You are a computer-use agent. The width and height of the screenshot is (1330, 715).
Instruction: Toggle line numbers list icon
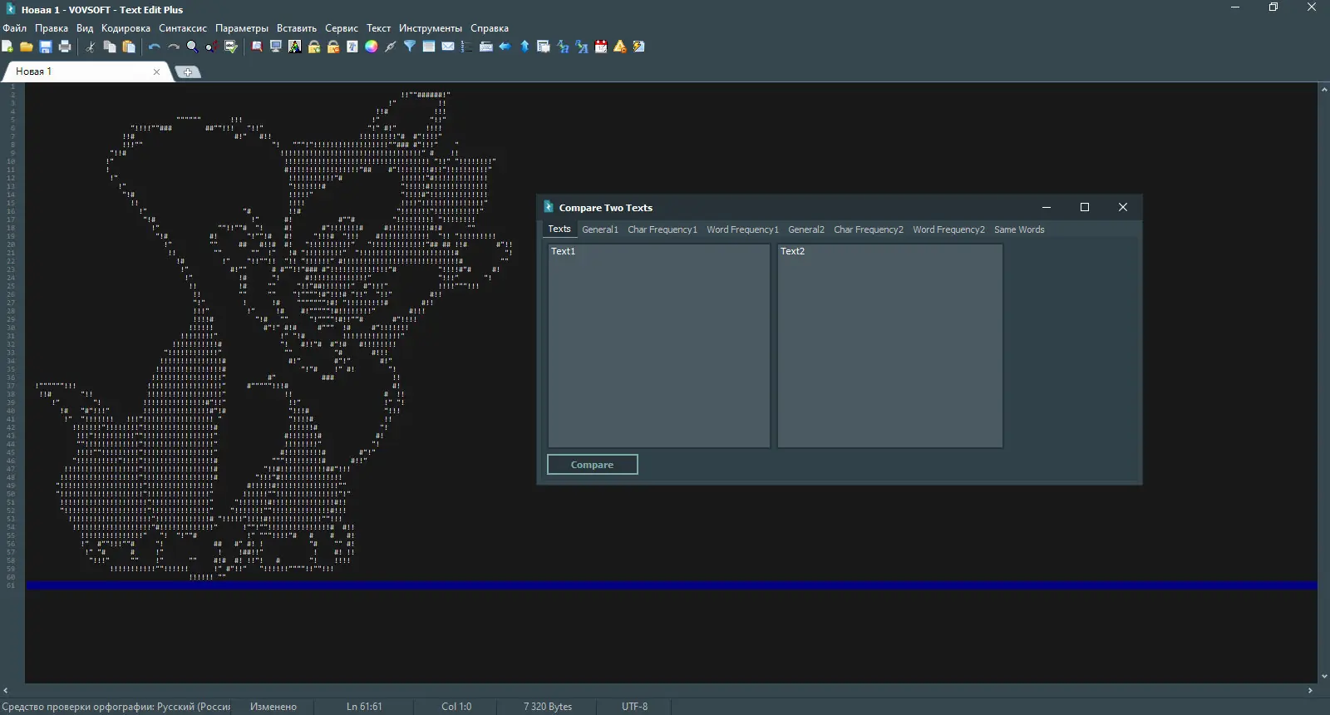tap(467, 47)
